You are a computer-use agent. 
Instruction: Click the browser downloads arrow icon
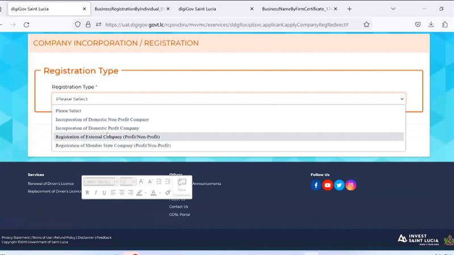pyautogui.click(x=431, y=24)
